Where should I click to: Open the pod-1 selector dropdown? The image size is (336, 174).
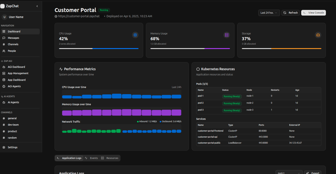point(289,173)
